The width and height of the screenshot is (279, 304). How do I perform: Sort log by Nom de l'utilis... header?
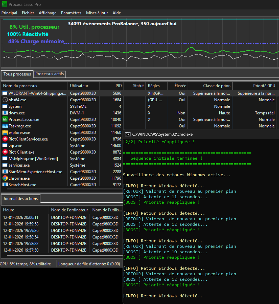pyautogui.click(x=107, y=210)
